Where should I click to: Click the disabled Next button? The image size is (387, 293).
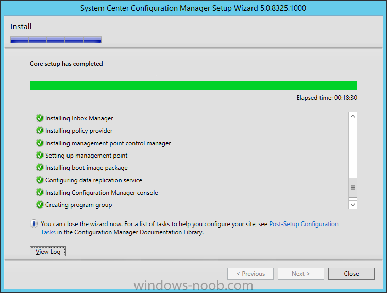pyautogui.click(x=300, y=274)
